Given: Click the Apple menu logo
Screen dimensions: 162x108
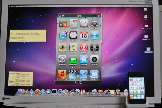Looking at the screenshot, I should pyautogui.click(x=11, y=6).
